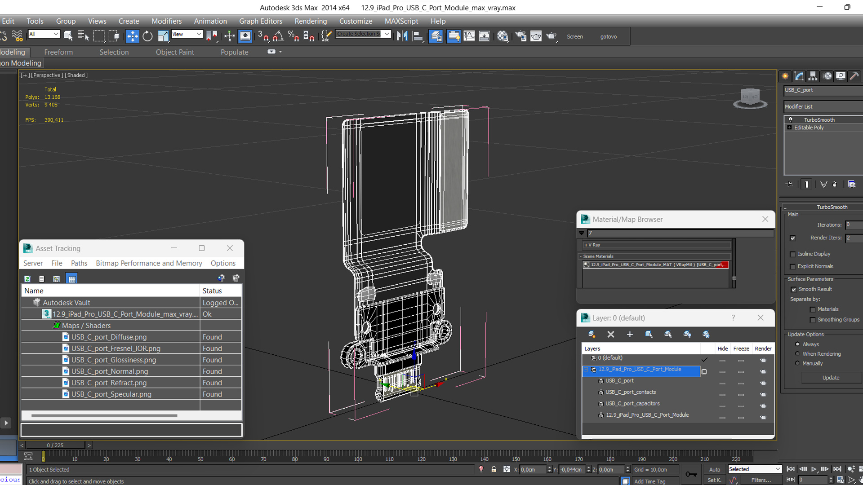Screen dimensions: 863x485
Task: Activate the Select and Move tool
Action: pos(132,36)
